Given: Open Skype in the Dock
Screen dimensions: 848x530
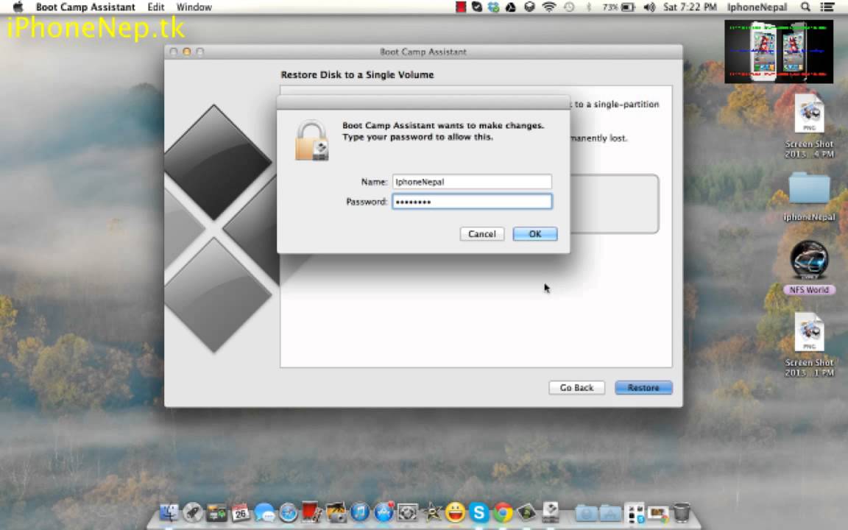Looking at the screenshot, I should tap(479, 512).
